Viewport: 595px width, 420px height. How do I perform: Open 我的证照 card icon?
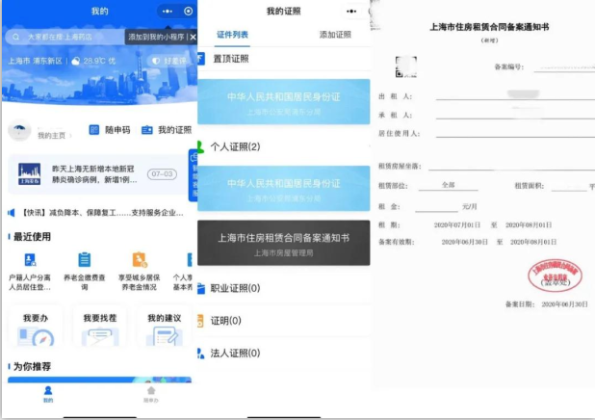(147, 130)
